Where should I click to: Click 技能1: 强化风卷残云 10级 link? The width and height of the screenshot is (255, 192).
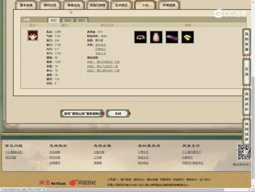coord(103,62)
